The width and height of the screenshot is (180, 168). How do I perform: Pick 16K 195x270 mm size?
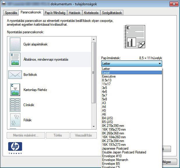(131, 129)
